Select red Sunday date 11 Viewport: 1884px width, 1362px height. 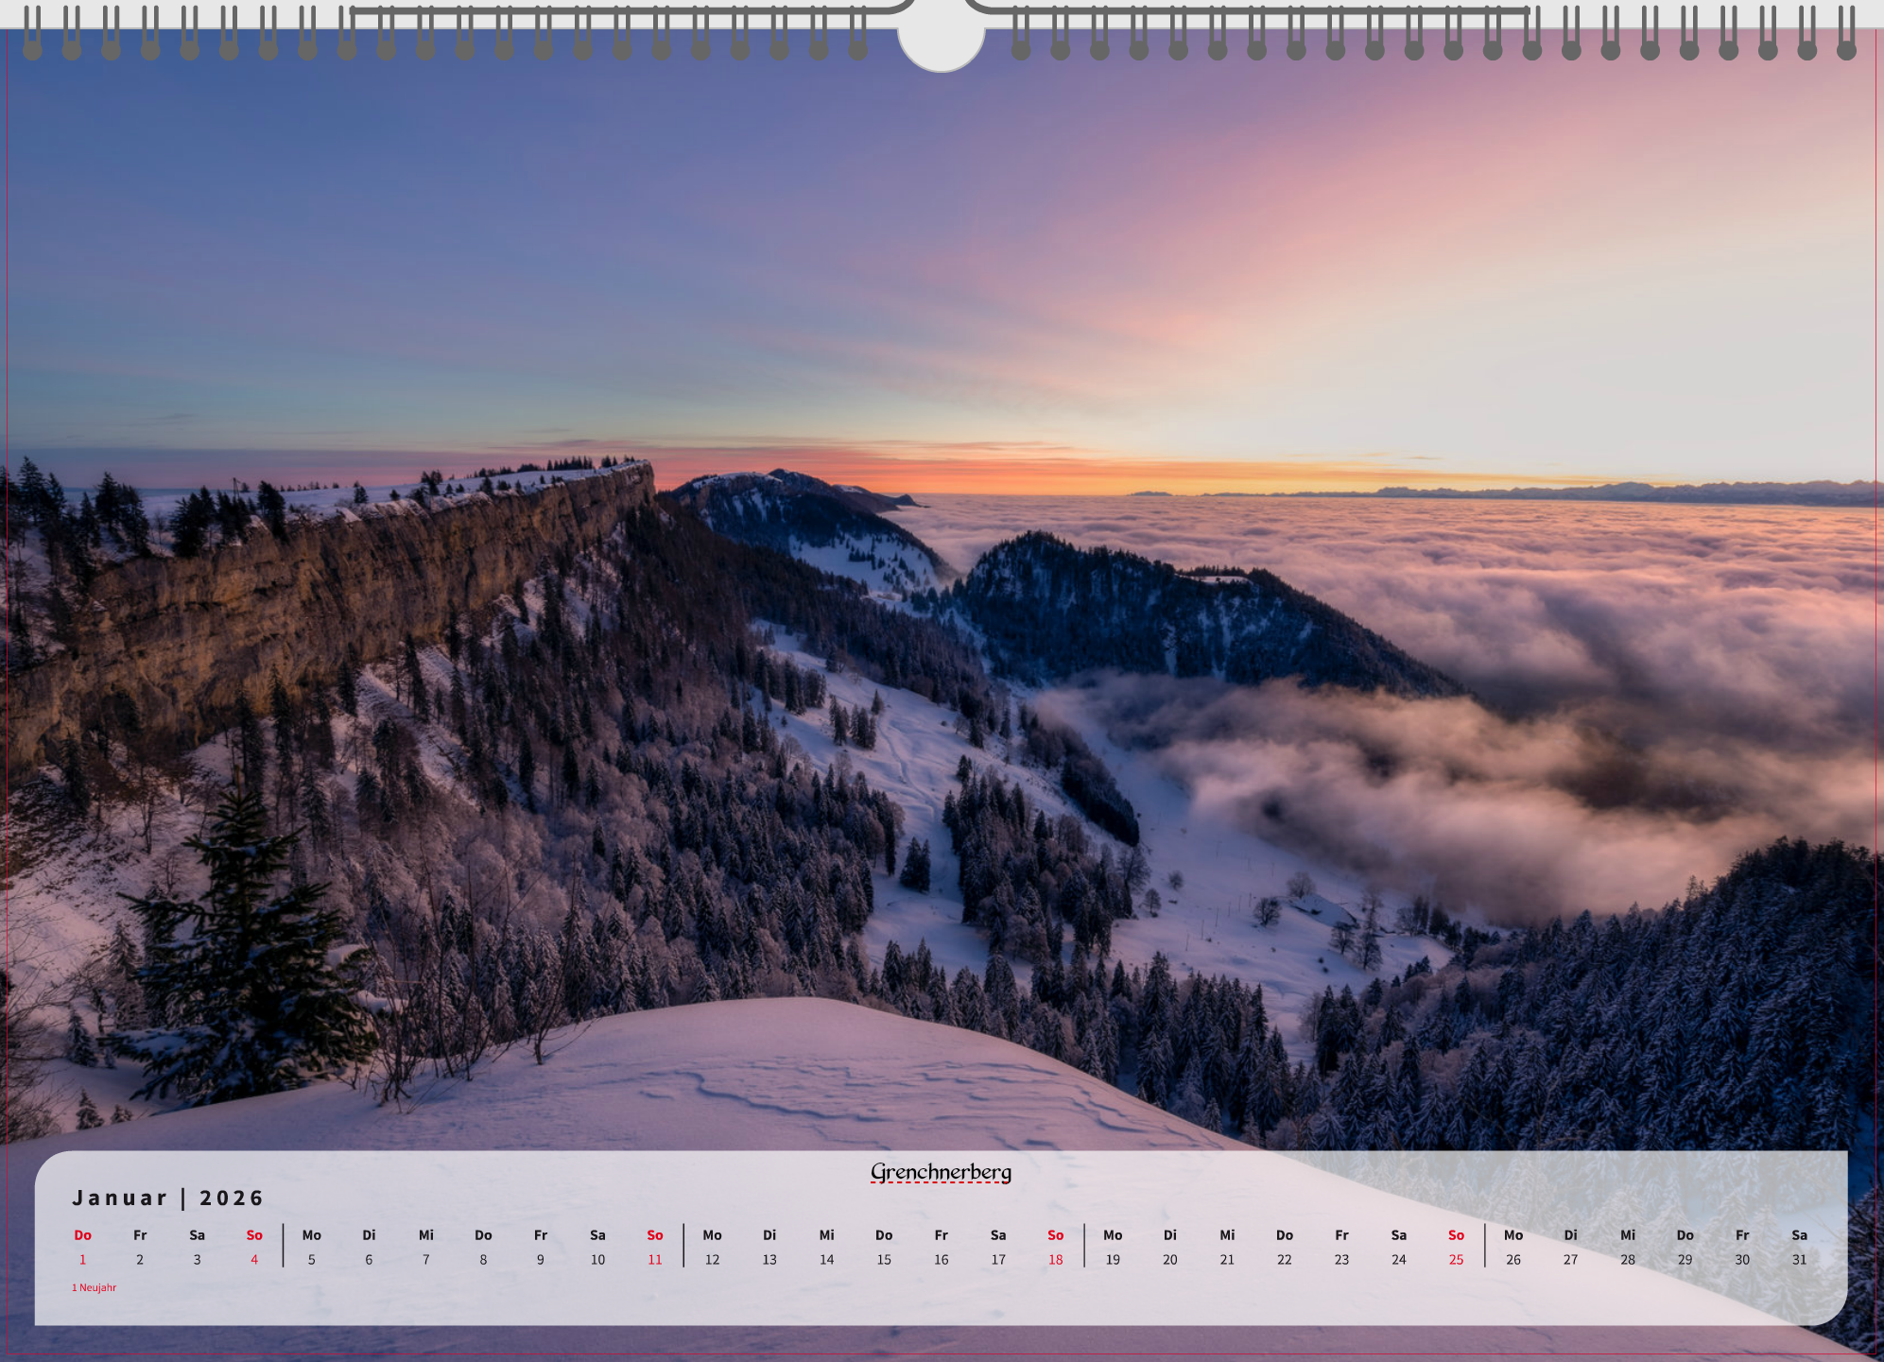(x=655, y=1260)
